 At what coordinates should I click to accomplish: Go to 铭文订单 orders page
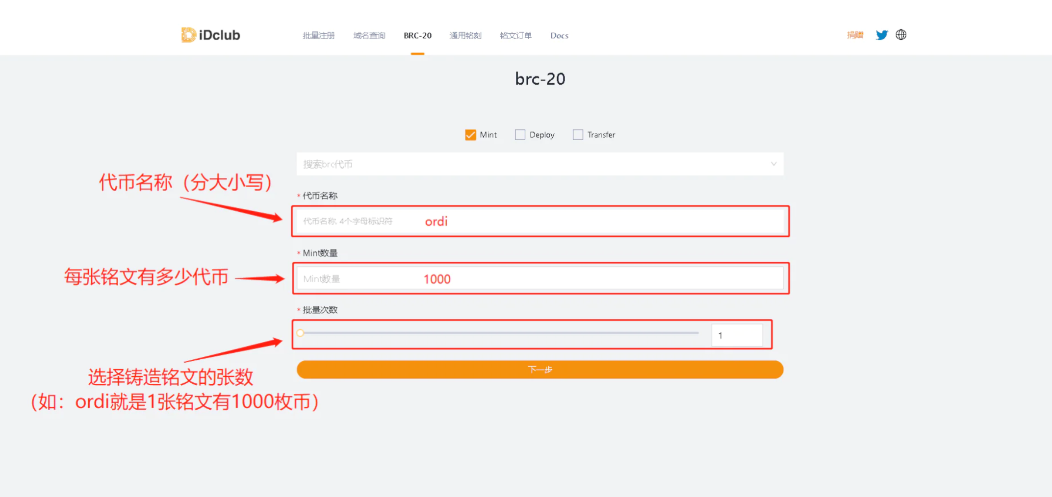coord(515,35)
